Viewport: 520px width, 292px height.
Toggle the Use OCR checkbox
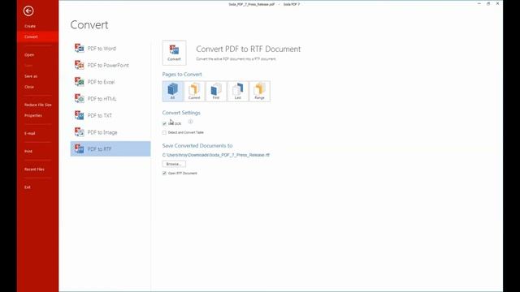pyautogui.click(x=164, y=123)
